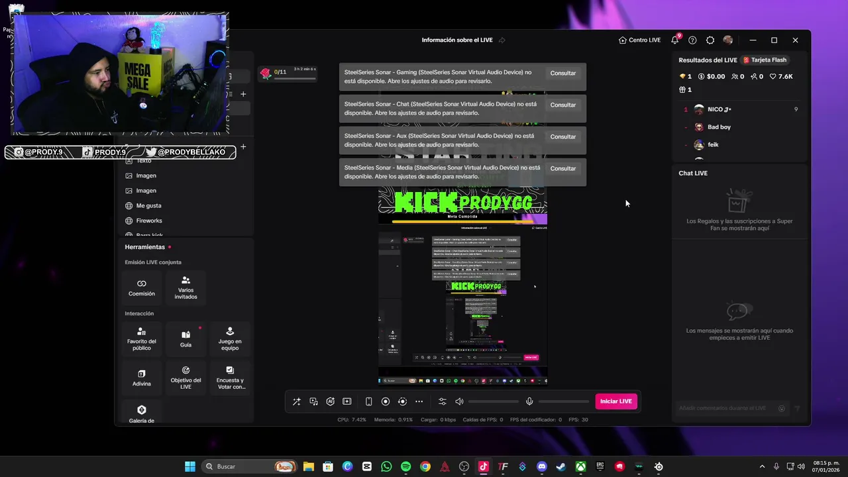Consult the SteelSeries Sonar Gaming warning

(x=563, y=73)
